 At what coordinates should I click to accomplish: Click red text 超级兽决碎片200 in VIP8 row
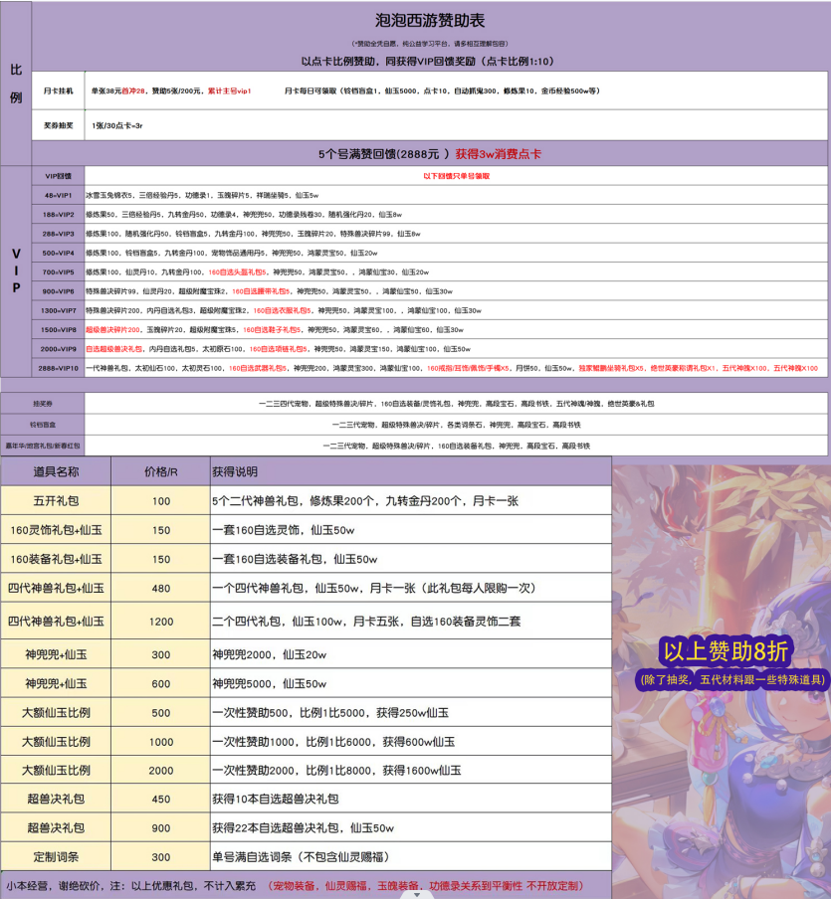[x=113, y=330]
